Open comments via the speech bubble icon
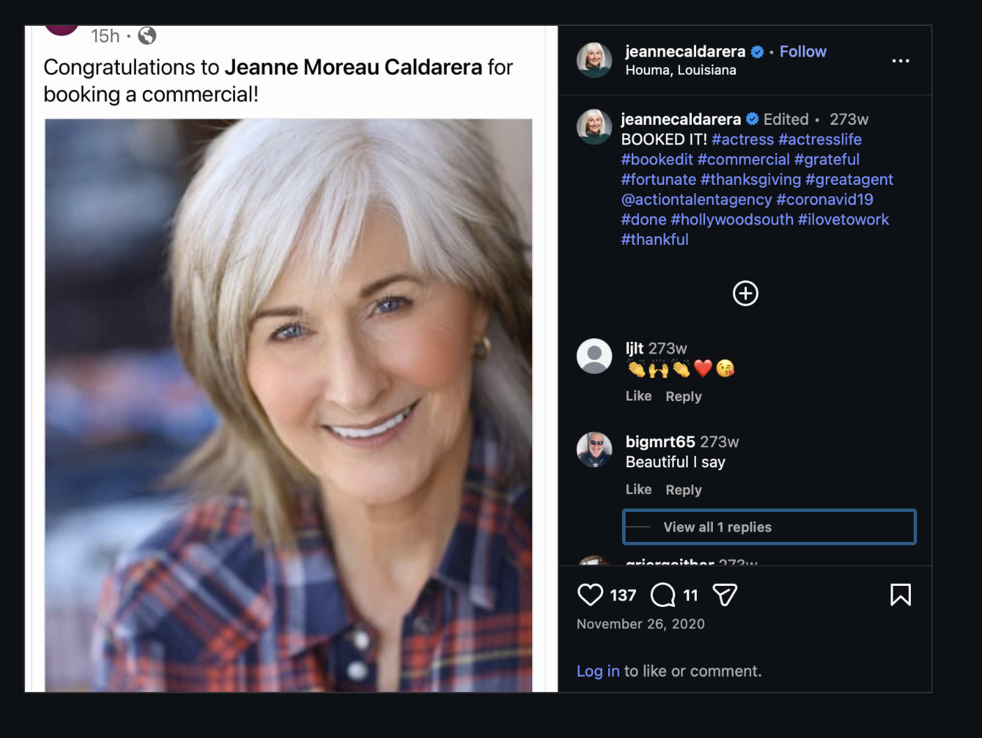 (663, 595)
